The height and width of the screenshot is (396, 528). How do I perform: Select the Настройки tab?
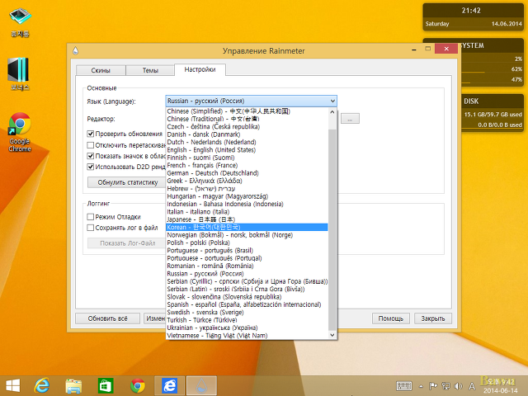click(200, 69)
